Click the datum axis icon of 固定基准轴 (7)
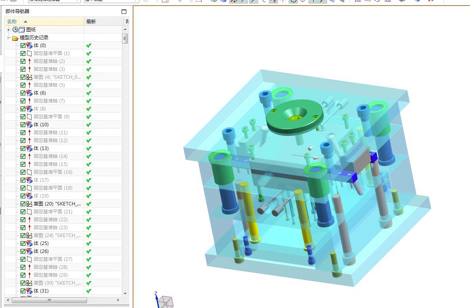 pos(29,101)
